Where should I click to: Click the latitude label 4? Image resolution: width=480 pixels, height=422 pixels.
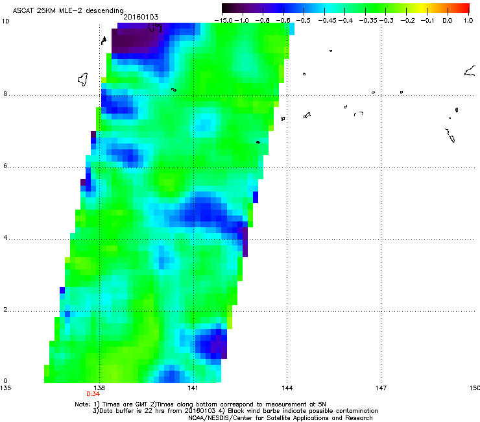(x=5, y=238)
